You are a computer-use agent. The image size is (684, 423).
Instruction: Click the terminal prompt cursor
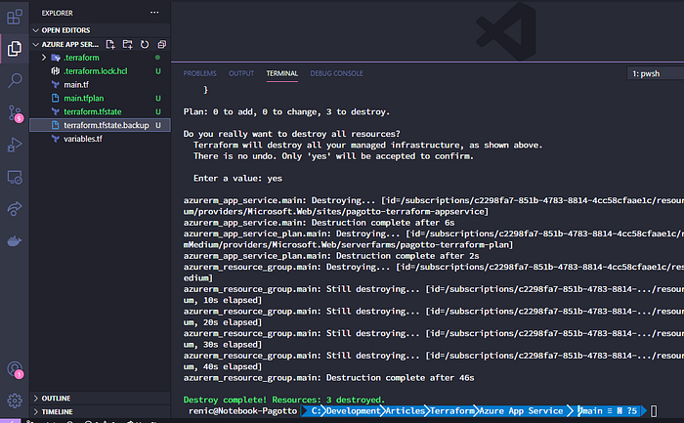(x=654, y=411)
